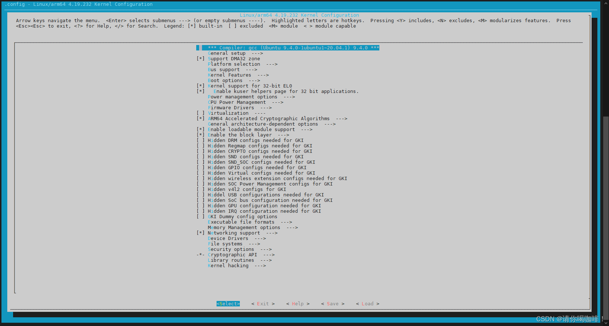Open the Firmware Drivers submenu
Screen dimensions: 609x326
coord(240,108)
